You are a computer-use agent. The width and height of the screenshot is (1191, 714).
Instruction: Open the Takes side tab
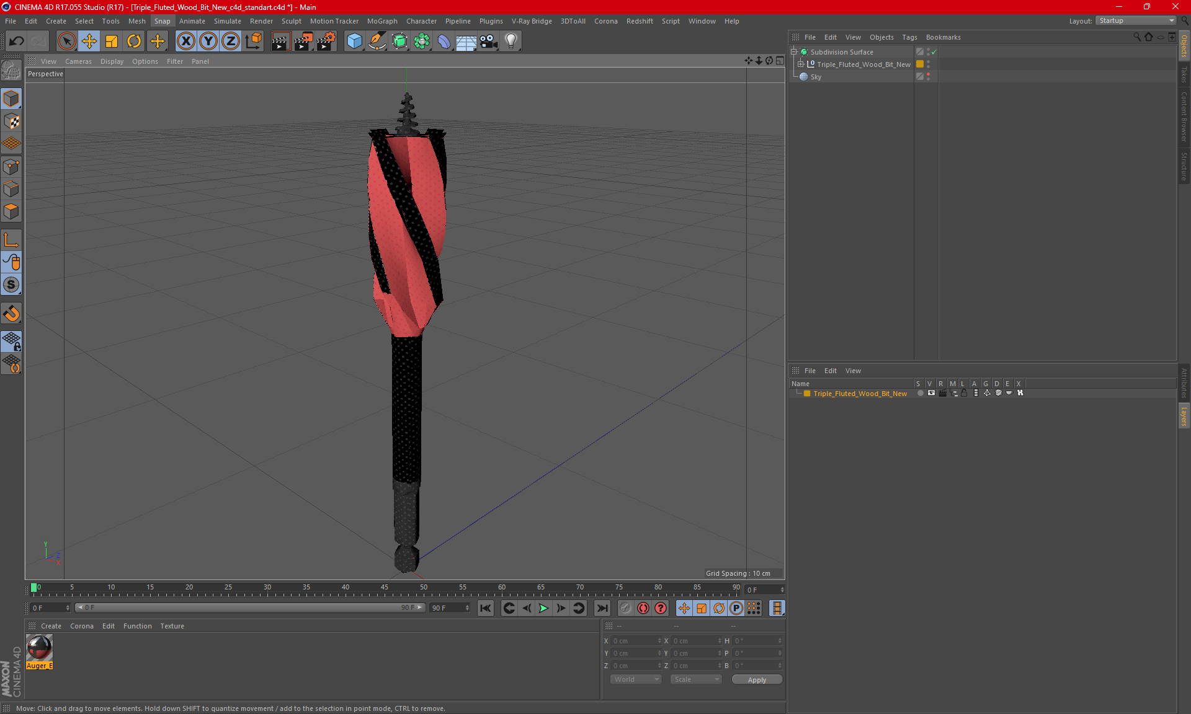pos(1184,74)
